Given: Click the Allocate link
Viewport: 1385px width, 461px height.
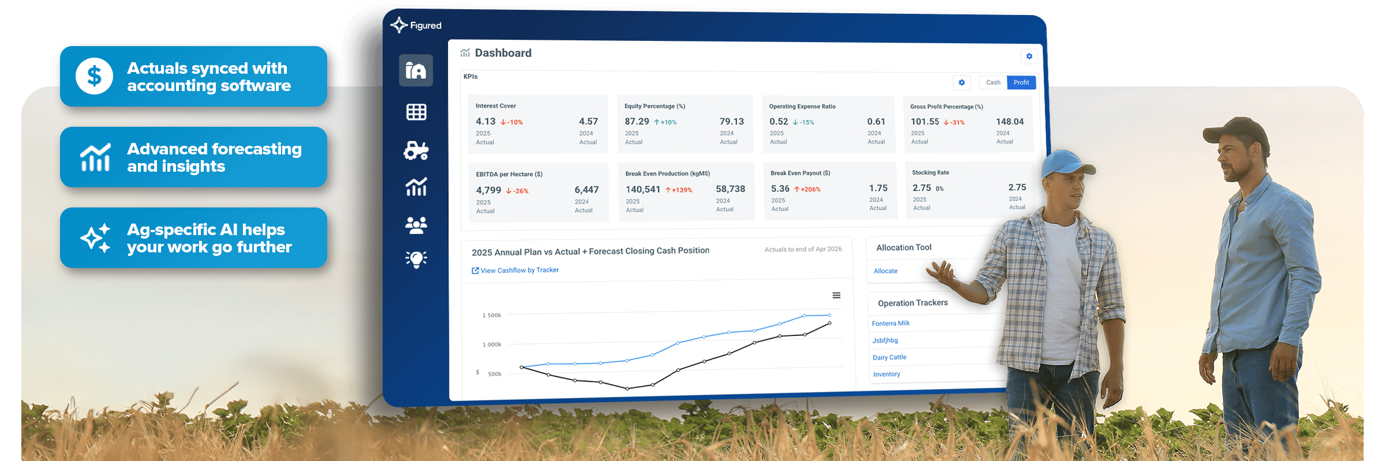Looking at the screenshot, I should (885, 271).
